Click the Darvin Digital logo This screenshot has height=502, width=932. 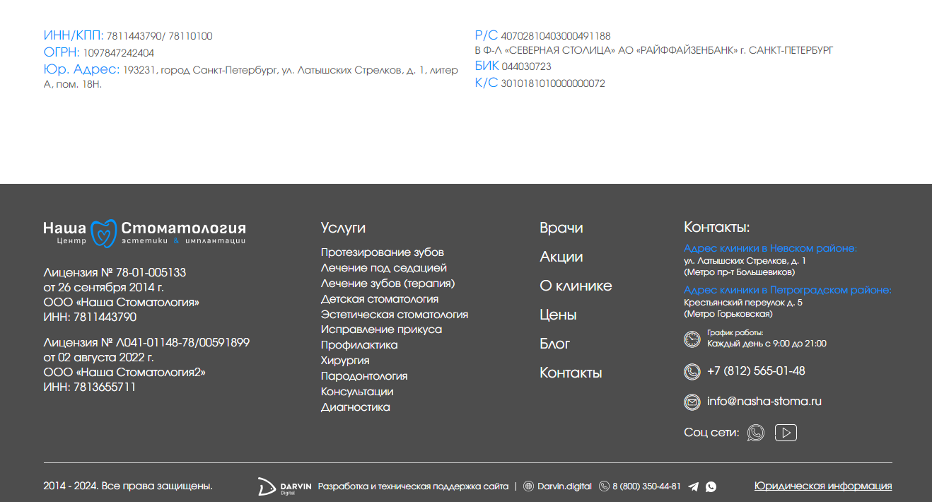[x=284, y=486]
